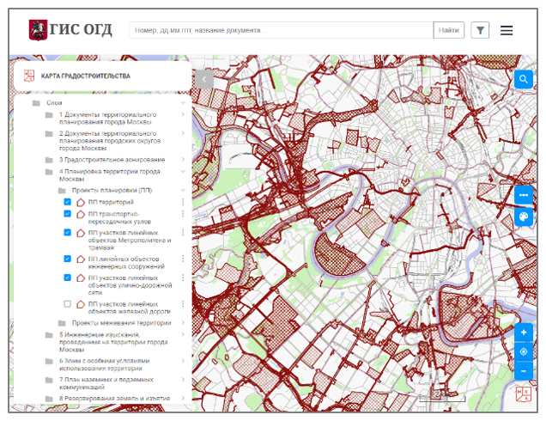Expand Проекты межевания территории group
This screenshot has width=546, height=421.
[183, 323]
